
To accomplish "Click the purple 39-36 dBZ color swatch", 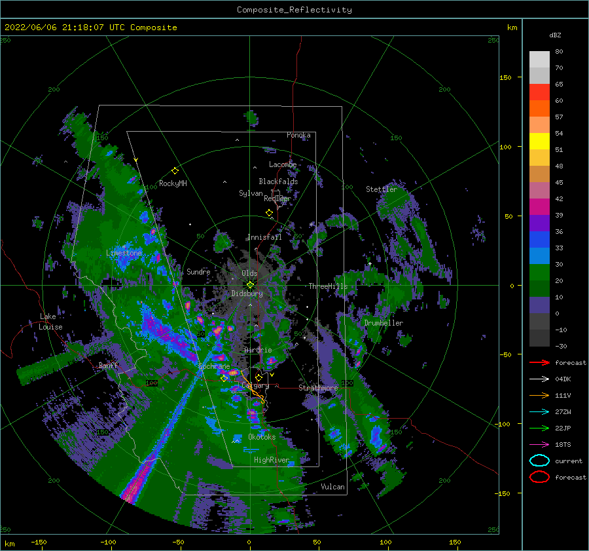I will coord(539,223).
